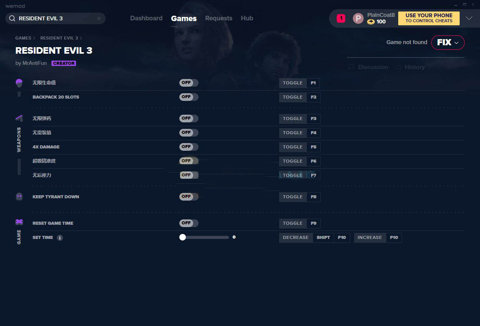Screen dimensions: 480x326
Task: Open the Dashboard tab
Action: tap(146, 18)
